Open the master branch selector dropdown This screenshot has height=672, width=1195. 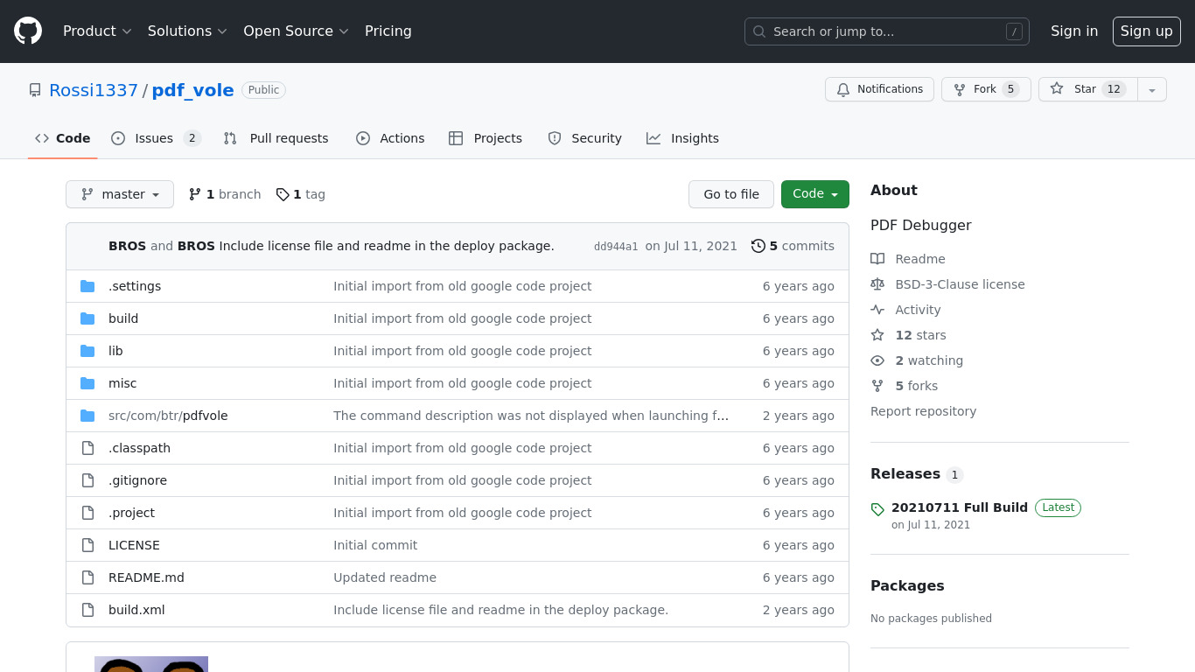click(120, 194)
